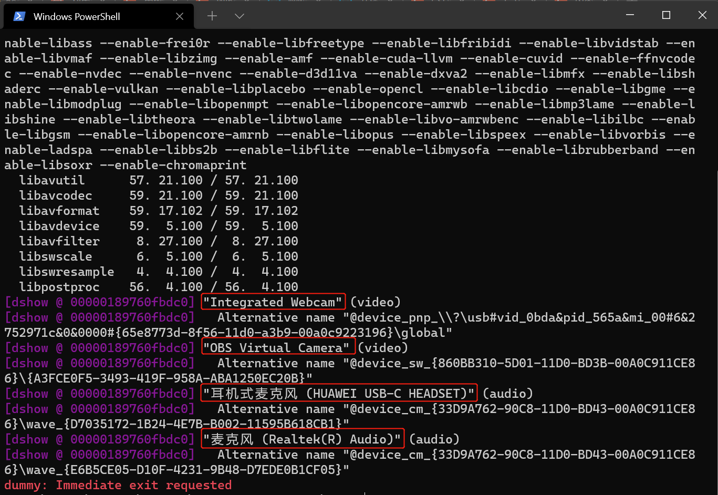
Task: Click the libswresample version line
Action: pos(159,272)
